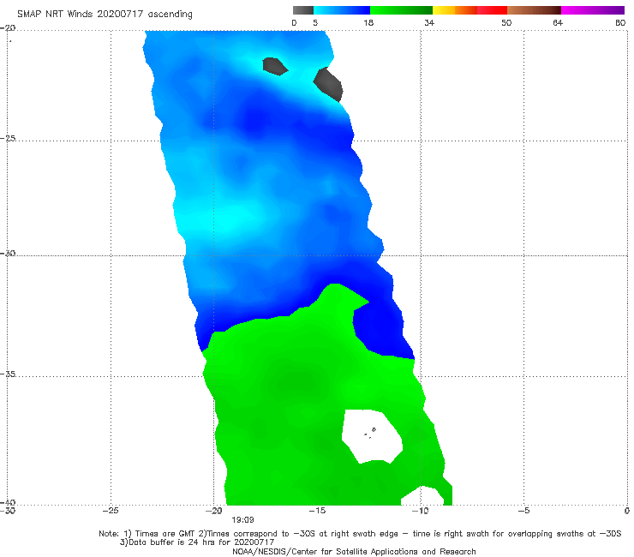The height and width of the screenshot is (557, 634).
Task: Select the yellow-orange segment of the color bar
Action: [x=455, y=10]
